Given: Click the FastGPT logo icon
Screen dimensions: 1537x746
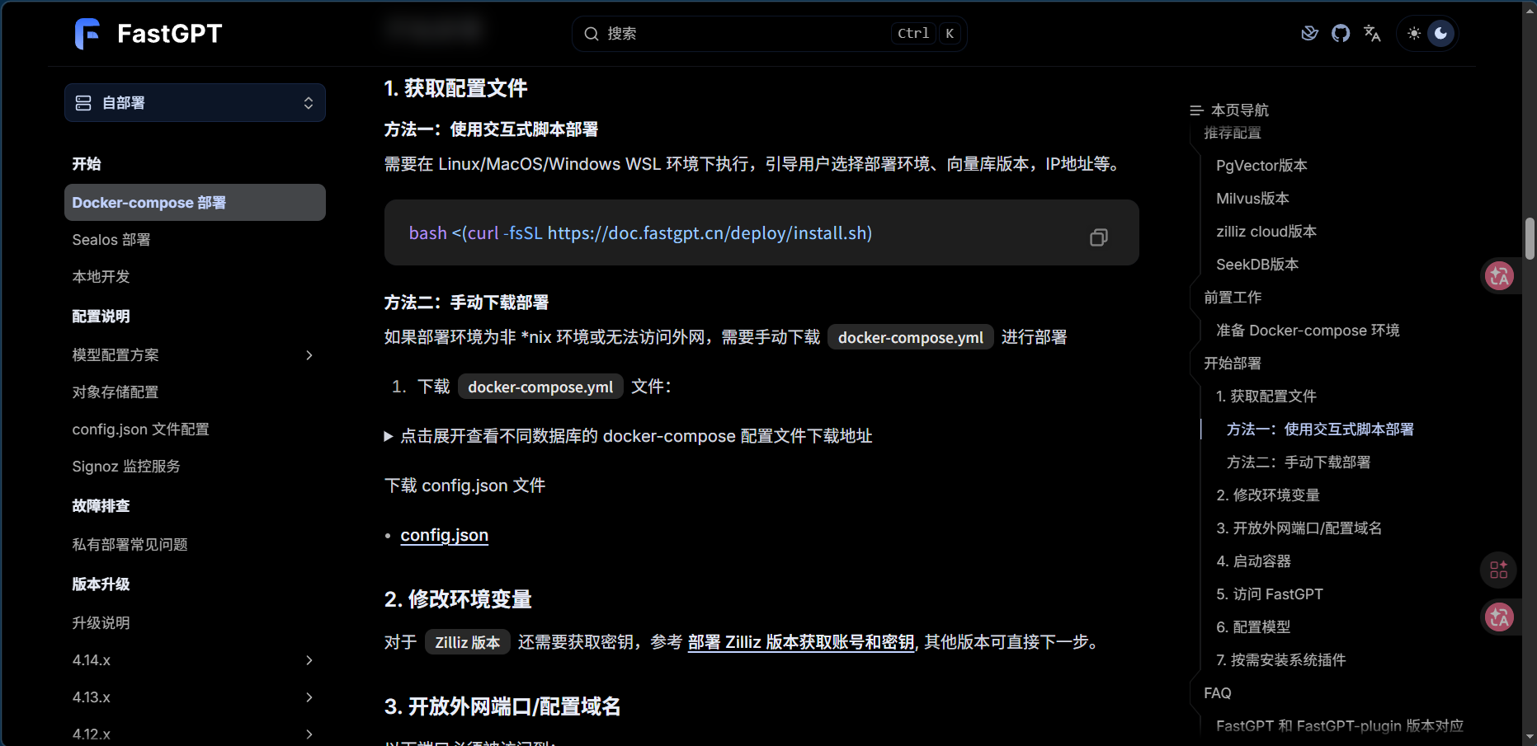Looking at the screenshot, I should click(x=87, y=34).
